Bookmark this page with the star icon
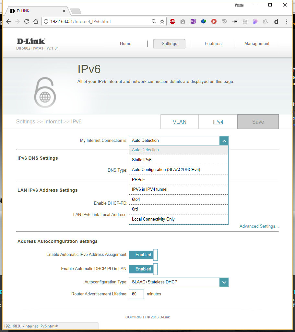The width and height of the screenshot is (295, 332). [x=162, y=21]
